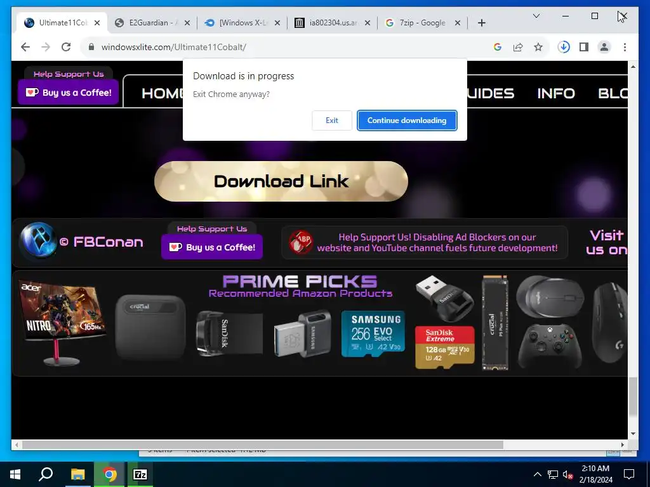The height and width of the screenshot is (487, 650).
Task: Open the Chrome downloads indicator
Action: click(x=564, y=47)
